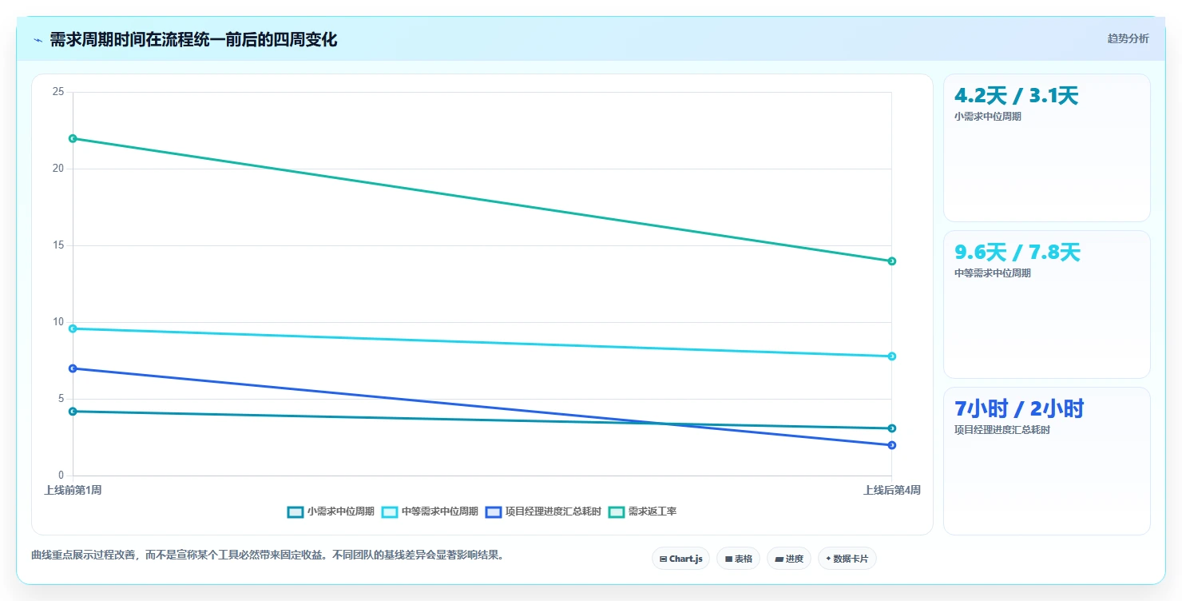Click 中等需求中位周期 point at 上线后第4周
The image size is (1182, 601).
(x=892, y=356)
